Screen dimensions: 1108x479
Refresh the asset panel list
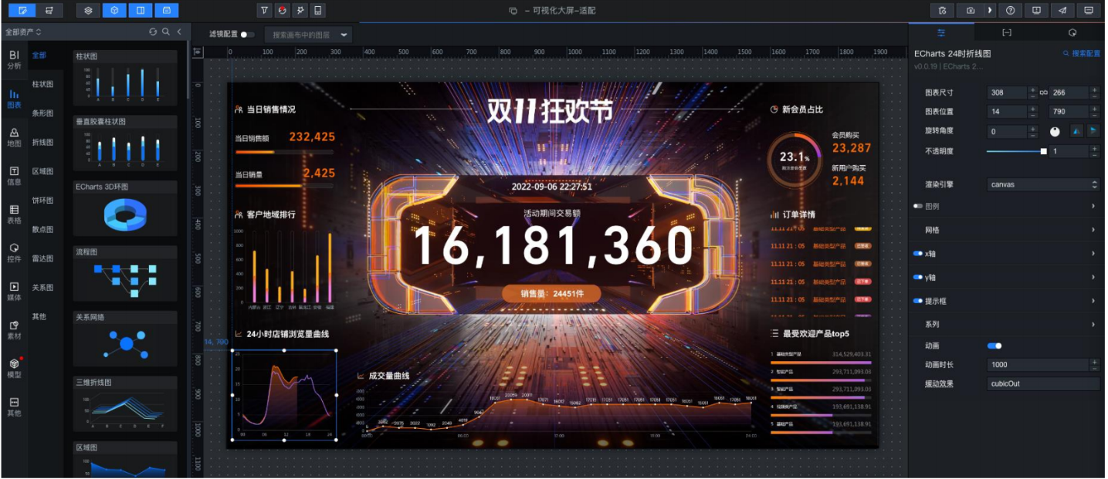(x=153, y=32)
